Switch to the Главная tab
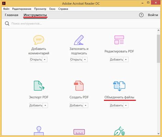162x137 pixels. (12, 15)
